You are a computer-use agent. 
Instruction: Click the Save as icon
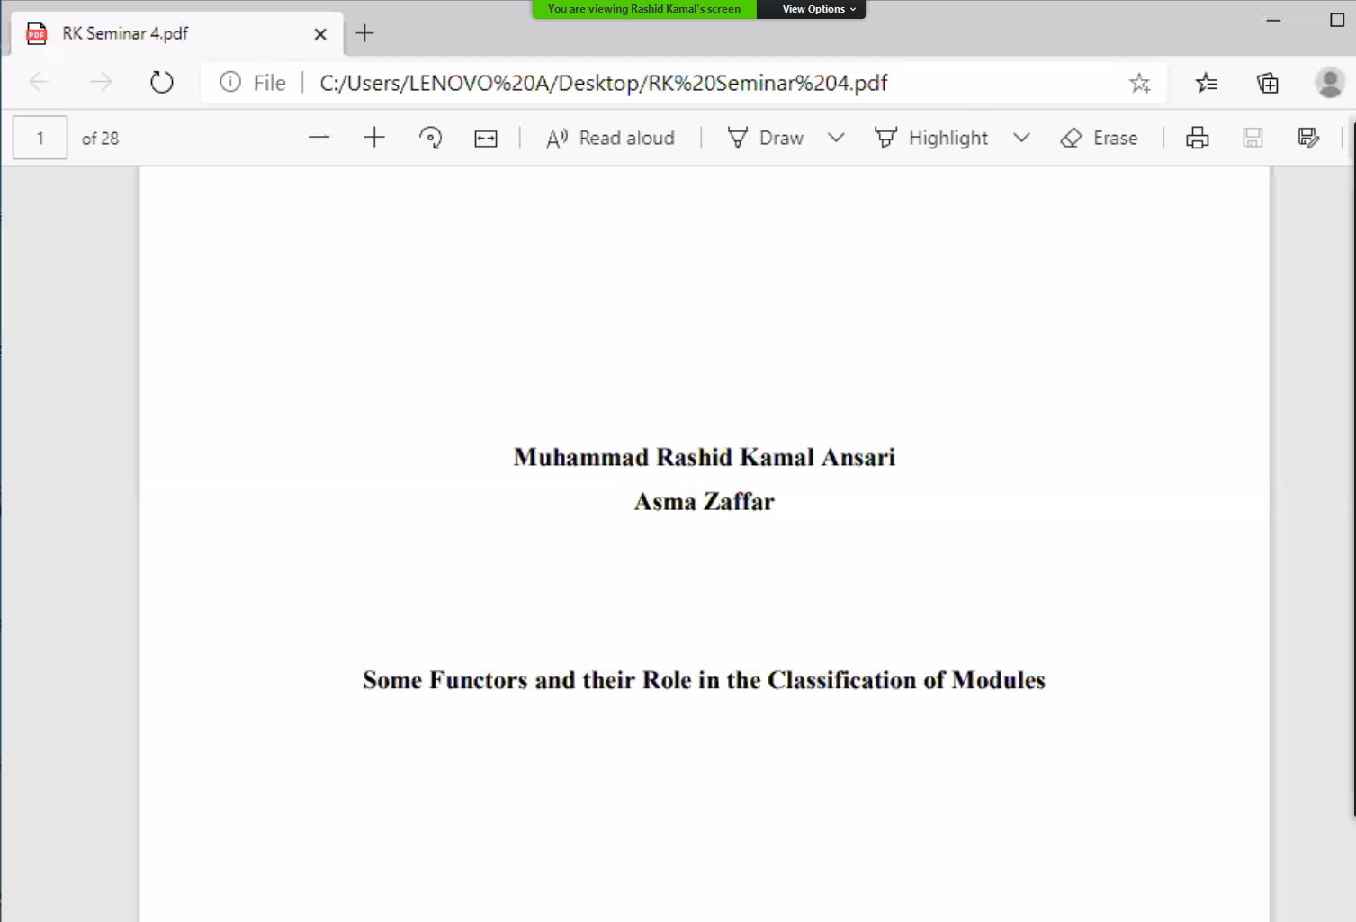point(1308,138)
